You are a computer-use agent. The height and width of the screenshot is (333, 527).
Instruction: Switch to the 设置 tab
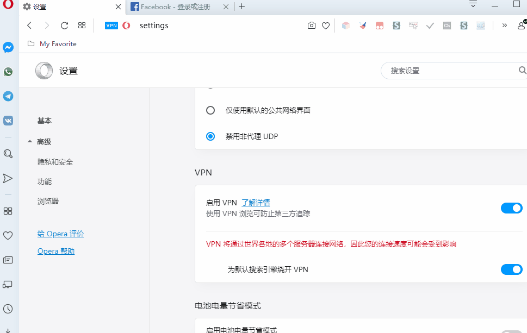72,7
